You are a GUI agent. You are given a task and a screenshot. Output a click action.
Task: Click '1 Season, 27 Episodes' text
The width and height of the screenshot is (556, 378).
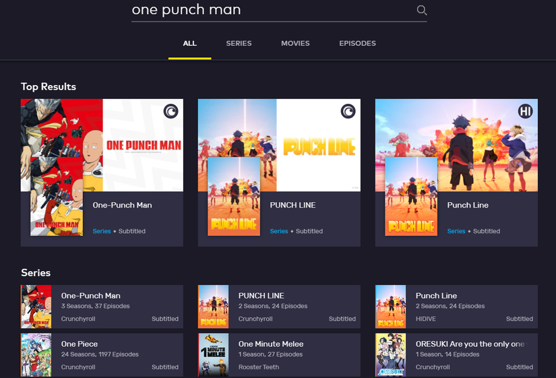tap(270, 354)
